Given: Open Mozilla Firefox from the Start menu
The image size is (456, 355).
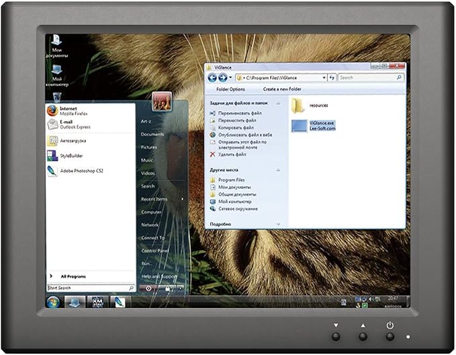Looking at the screenshot, I should click(67, 111).
